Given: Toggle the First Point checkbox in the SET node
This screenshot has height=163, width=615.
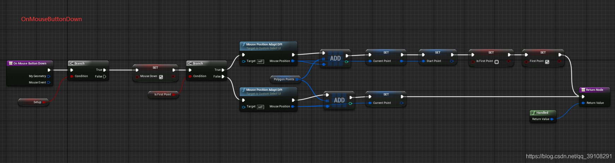Looking at the screenshot, I should click(547, 62).
